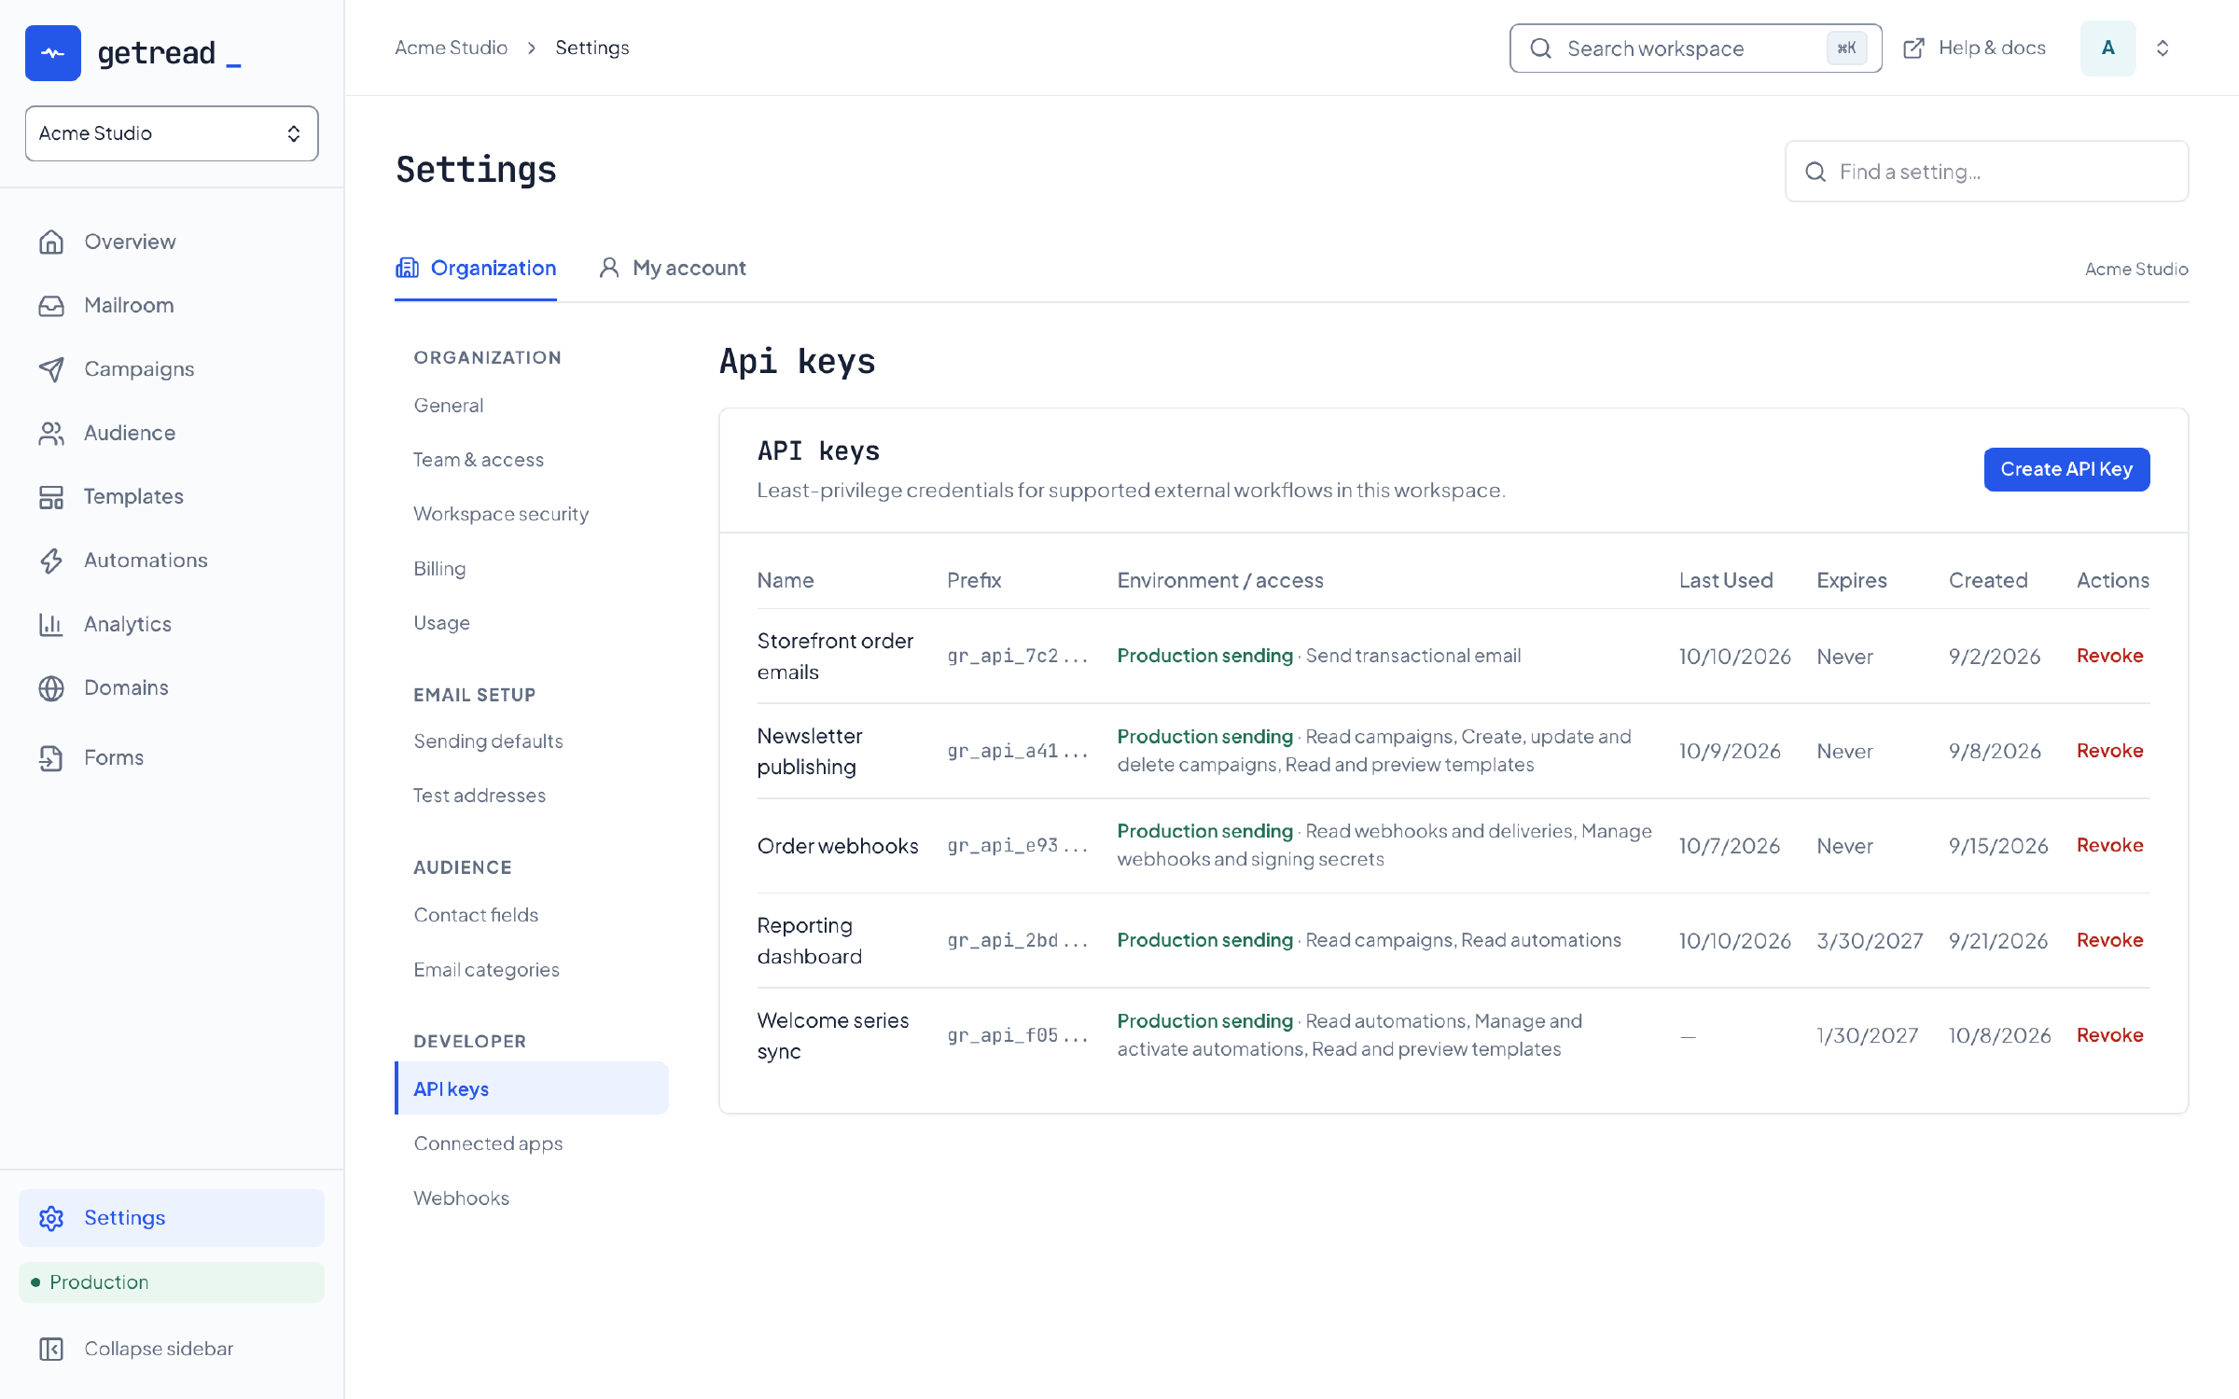Open Billing settings
Viewport: 2239px width, 1399px height.
coord(439,569)
